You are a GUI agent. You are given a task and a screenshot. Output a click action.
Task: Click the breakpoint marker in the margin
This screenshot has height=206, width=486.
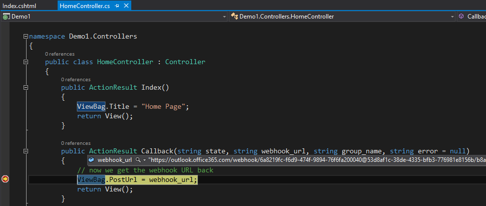tap(5, 179)
